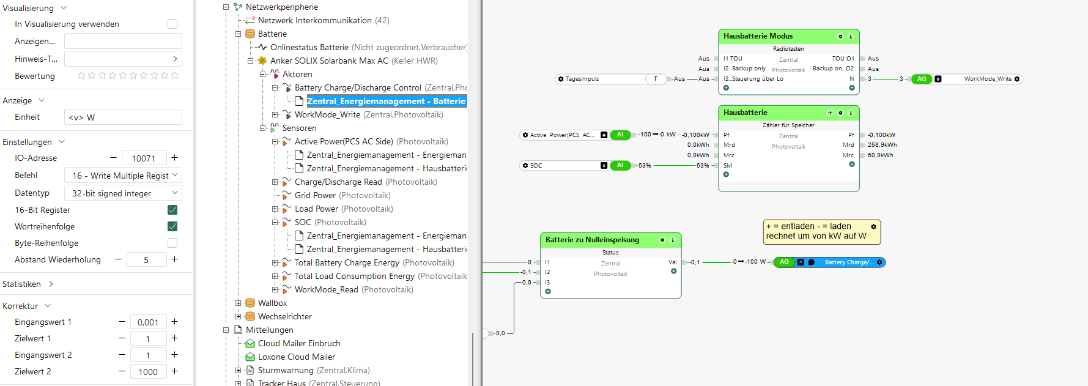The width and height of the screenshot is (1088, 386).
Task: Uncheck the 16-Bit Register checkbox
Action: 172,210
